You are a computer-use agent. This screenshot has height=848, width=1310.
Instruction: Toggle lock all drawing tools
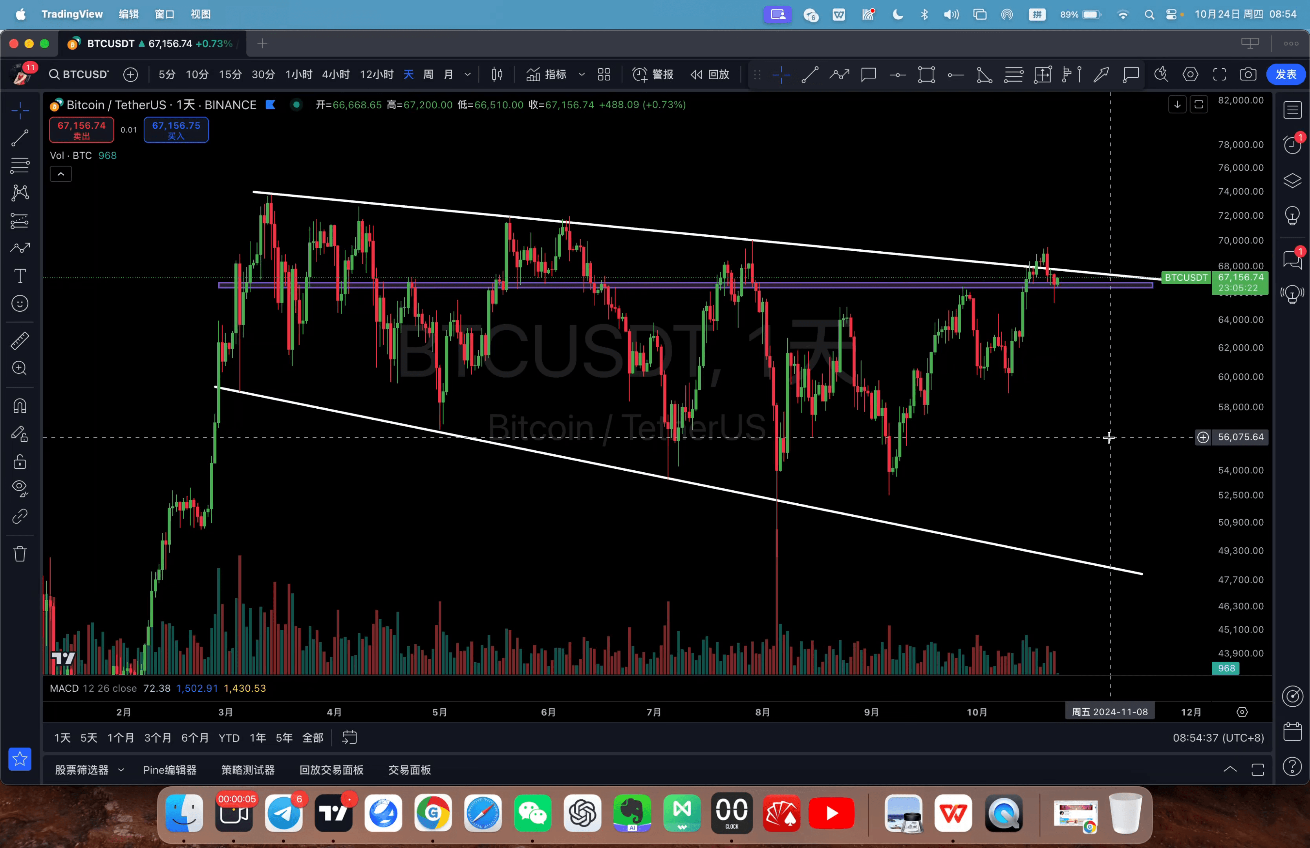(20, 461)
